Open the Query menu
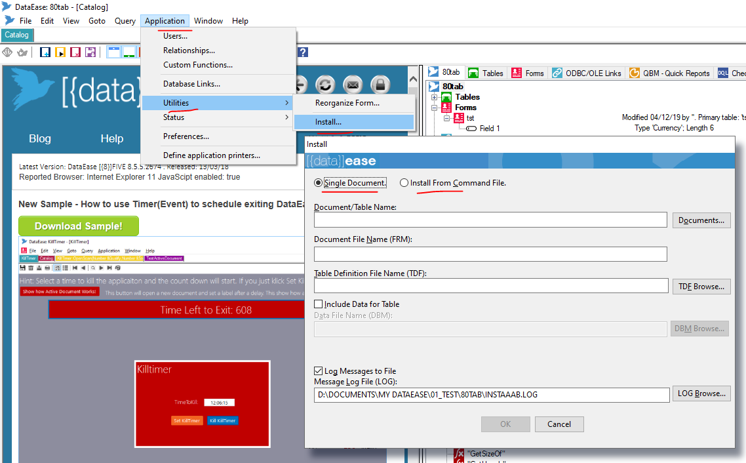The height and width of the screenshot is (463, 746). pos(125,21)
